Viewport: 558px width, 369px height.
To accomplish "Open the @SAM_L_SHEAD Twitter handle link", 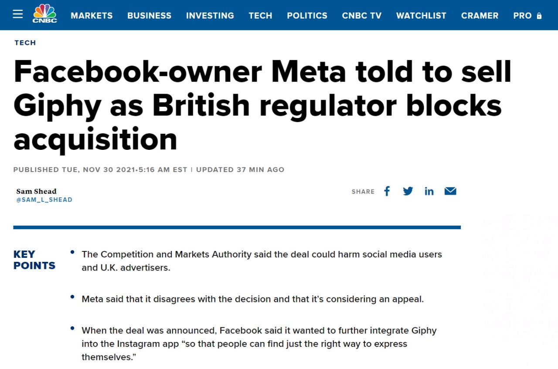I will coord(44,200).
